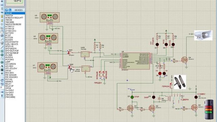The width and height of the screenshot is (217, 122).
Task: Toggle the ГЕРКОН reed switch
Action: coord(171,85)
